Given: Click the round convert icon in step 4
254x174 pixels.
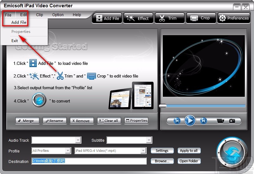Looking at the screenshot, I should coord(39,100).
